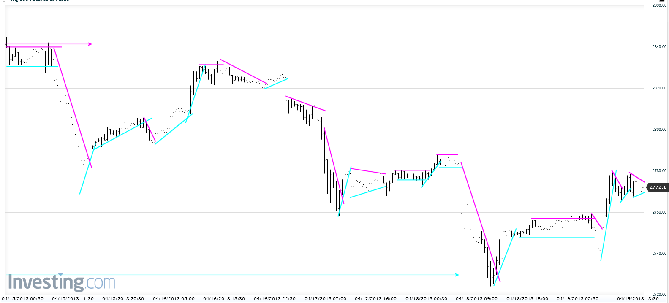Select the 2720.00 price axis label
The width and height of the screenshot is (669, 303).
[659, 294]
